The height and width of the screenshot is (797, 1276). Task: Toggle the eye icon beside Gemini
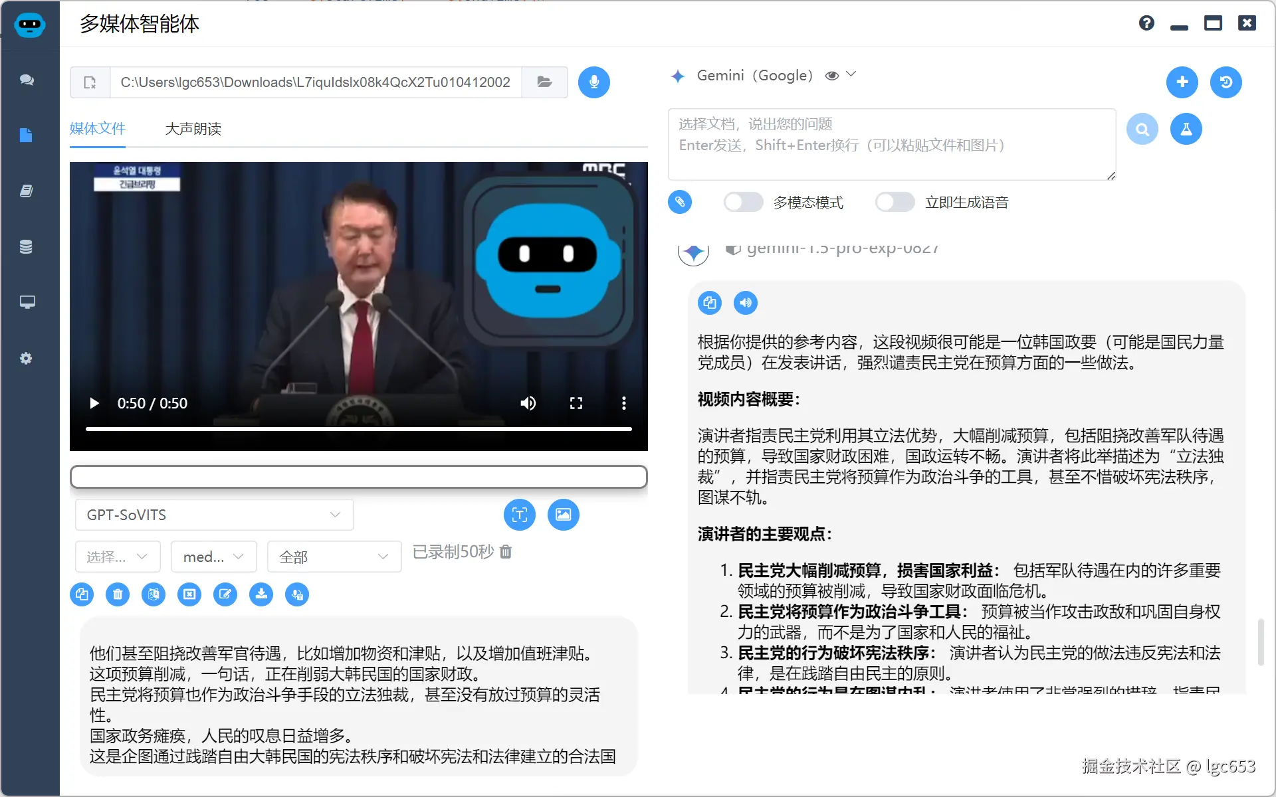coord(831,76)
